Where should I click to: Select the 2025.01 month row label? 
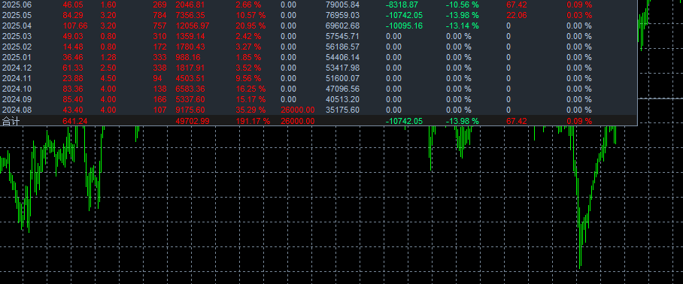pos(17,57)
